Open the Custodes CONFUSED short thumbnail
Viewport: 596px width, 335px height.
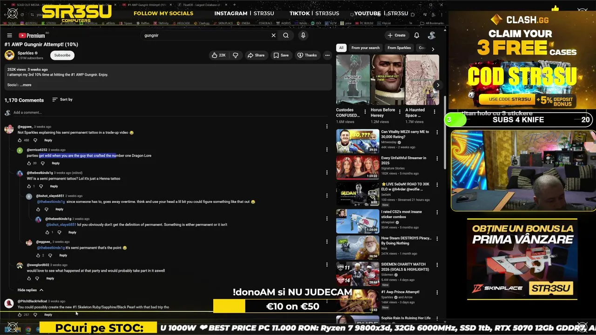click(x=353, y=80)
